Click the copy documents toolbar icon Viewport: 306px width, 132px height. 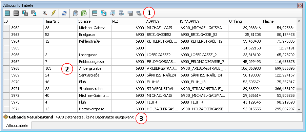tap(76, 13)
